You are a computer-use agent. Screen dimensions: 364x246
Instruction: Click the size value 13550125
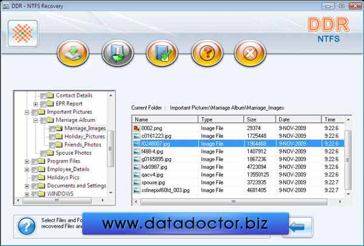click(258, 175)
